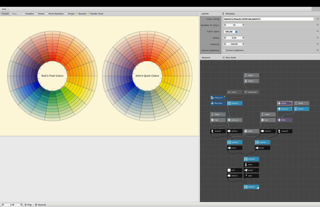Viewport: 320px width, 207px height.
Task: Click the root breadcrumb
Action: [x=4, y=9]
